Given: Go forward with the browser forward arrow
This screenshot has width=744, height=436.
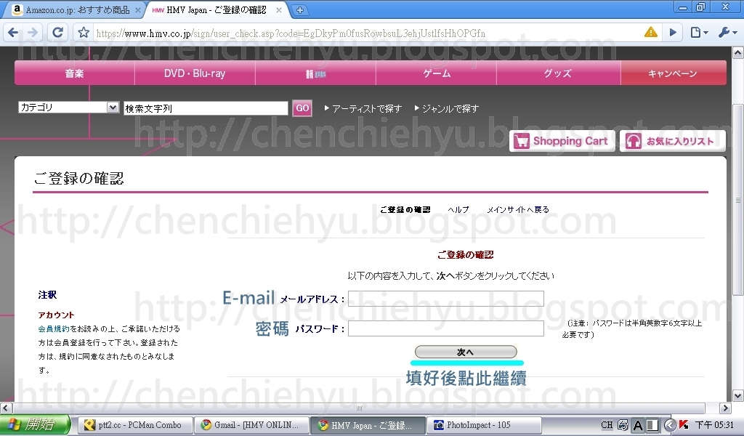Looking at the screenshot, I should click(x=32, y=32).
